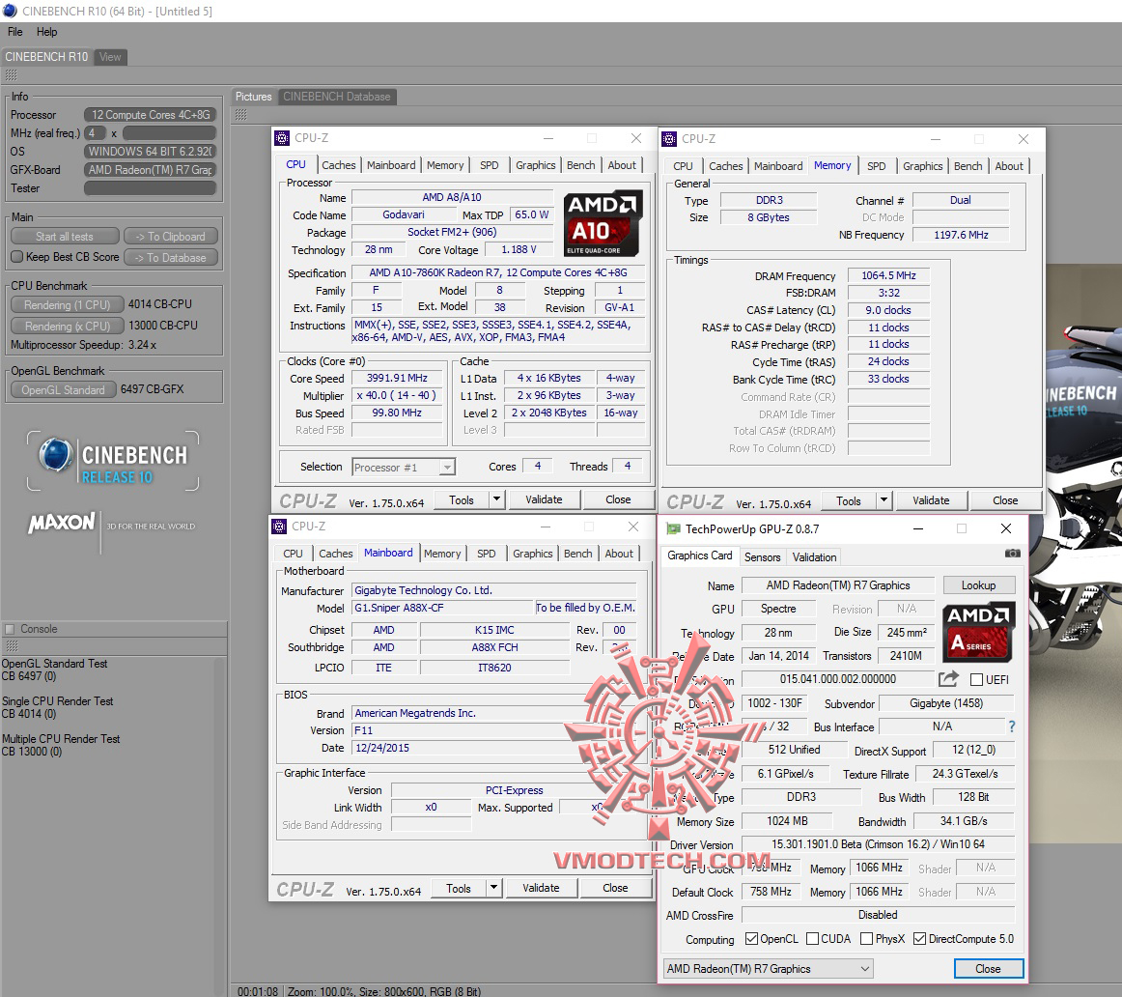Open Tools dropdown arrow in CPU-Z Mainboard window
This screenshot has height=997, width=1122.
coord(493,888)
